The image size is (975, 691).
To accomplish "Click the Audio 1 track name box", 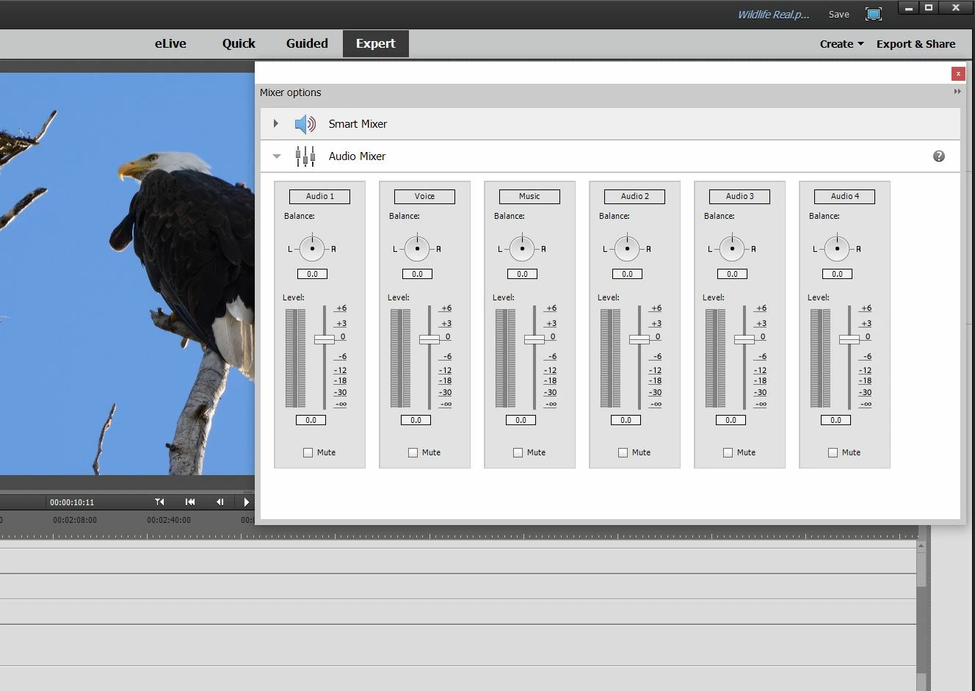I will pos(319,196).
